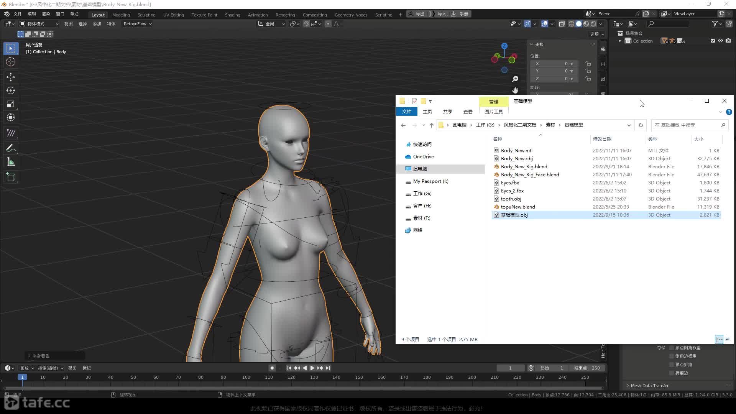Switch to solid viewport shading

tap(579, 24)
